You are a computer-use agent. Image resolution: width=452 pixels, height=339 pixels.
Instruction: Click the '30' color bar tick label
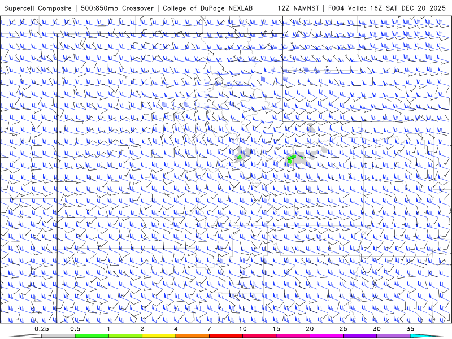pos(377,329)
